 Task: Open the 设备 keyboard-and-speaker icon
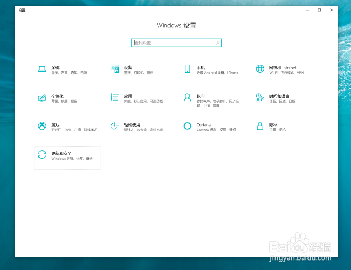pyautogui.click(x=115, y=69)
